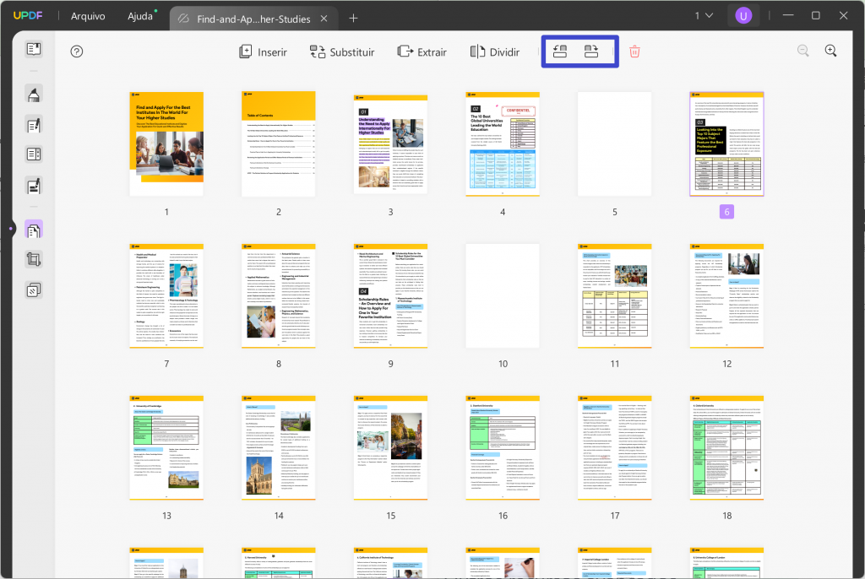This screenshot has width=865, height=579.
Task: Open the Arquivo menu
Action: coord(88,15)
